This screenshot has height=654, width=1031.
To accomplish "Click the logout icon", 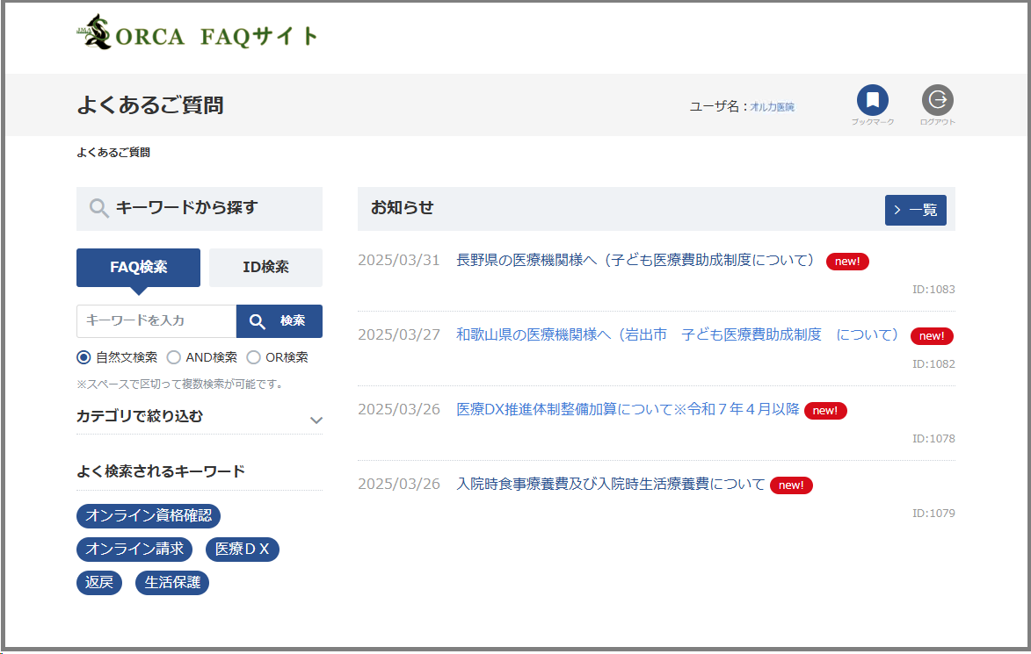I will click(x=938, y=100).
